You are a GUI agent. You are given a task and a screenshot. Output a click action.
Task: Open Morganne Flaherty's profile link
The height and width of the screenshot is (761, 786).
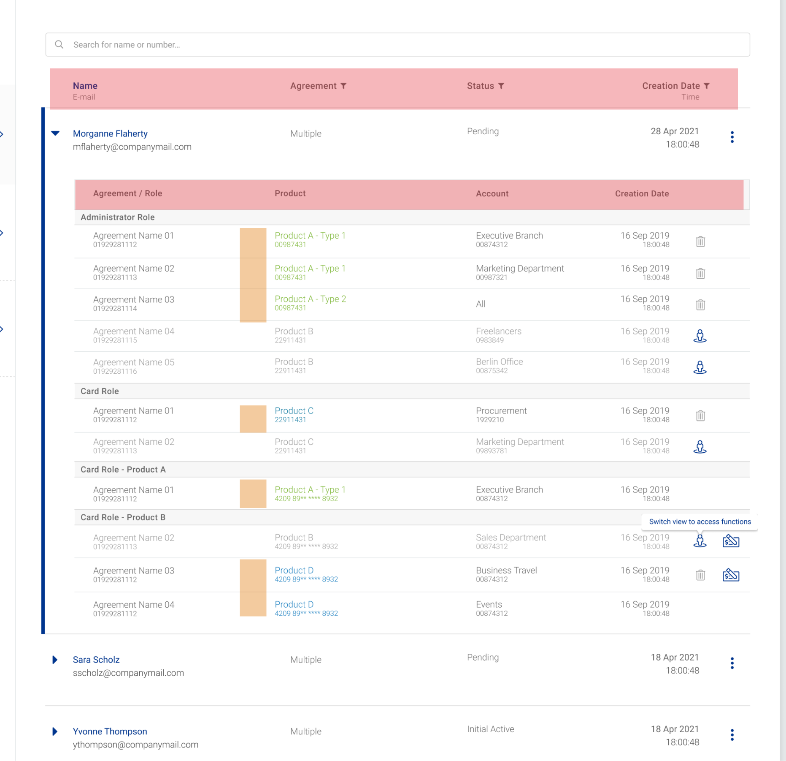click(110, 133)
